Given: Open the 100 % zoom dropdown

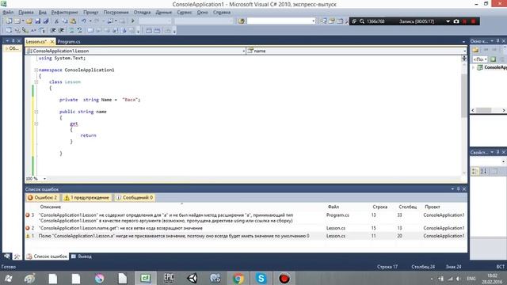Looking at the screenshot, I should [x=44, y=179].
